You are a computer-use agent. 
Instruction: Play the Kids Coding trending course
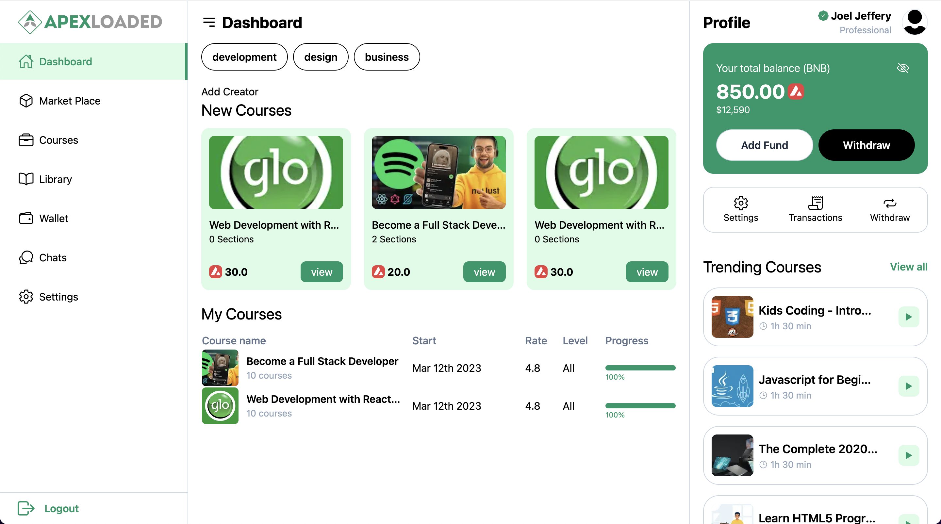tap(908, 317)
